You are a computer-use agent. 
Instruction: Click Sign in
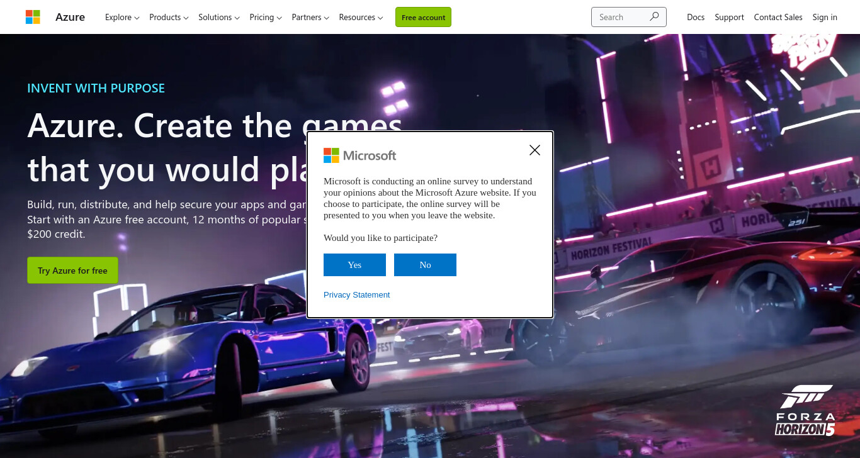tap(825, 17)
